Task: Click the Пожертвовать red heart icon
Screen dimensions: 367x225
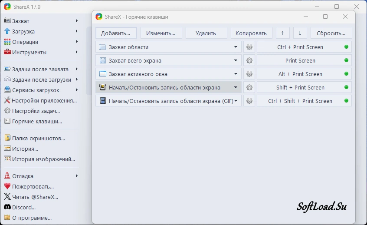Action: click(7, 186)
